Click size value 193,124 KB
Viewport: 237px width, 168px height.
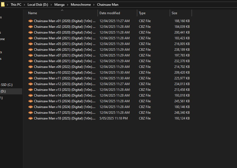tap(182, 118)
